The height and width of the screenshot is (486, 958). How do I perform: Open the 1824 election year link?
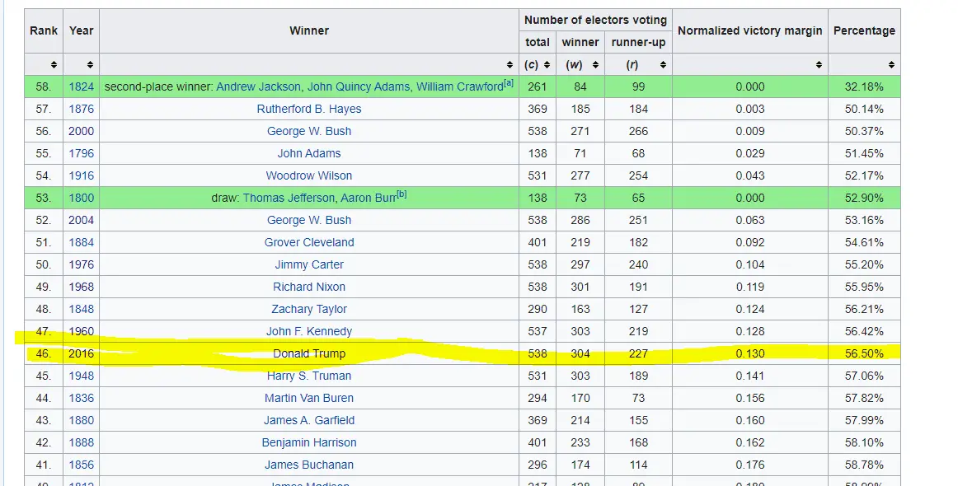click(x=82, y=86)
